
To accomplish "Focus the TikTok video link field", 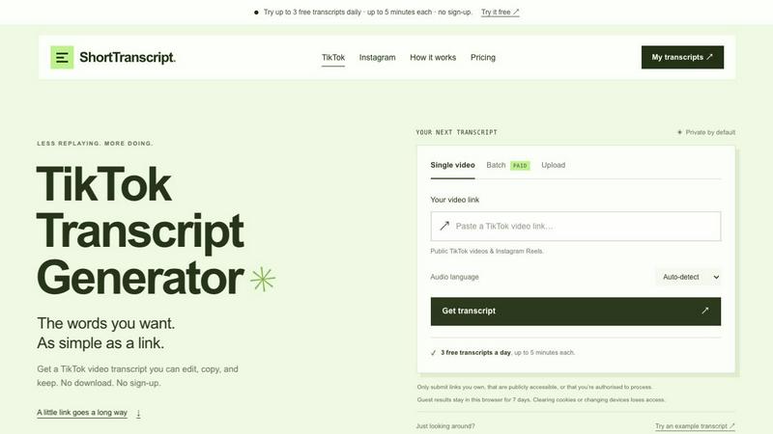I will [x=575, y=227].
